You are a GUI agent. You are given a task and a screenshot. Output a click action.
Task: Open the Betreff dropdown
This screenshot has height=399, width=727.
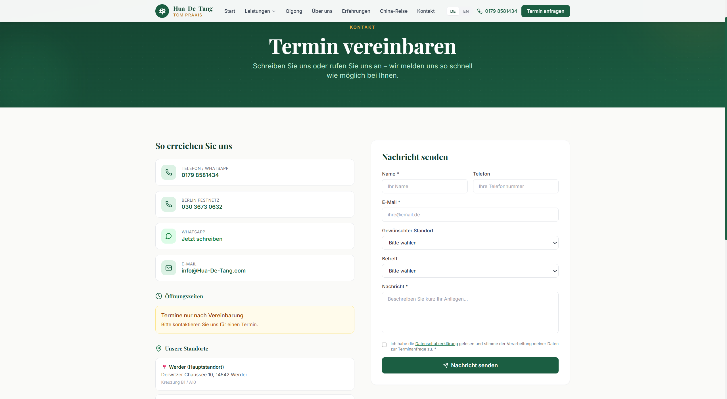pos(470,271)
